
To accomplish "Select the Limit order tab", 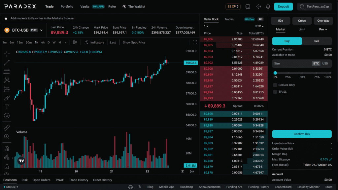I will pos(302,29).
